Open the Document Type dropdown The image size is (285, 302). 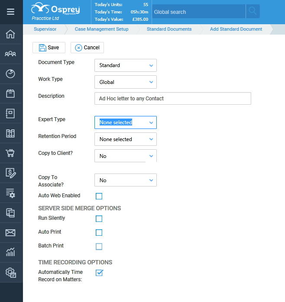[126, 65]
